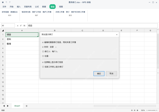Switch to the 开始 ribbon tab
The image size is (159, 112).
tap(11, 7)
